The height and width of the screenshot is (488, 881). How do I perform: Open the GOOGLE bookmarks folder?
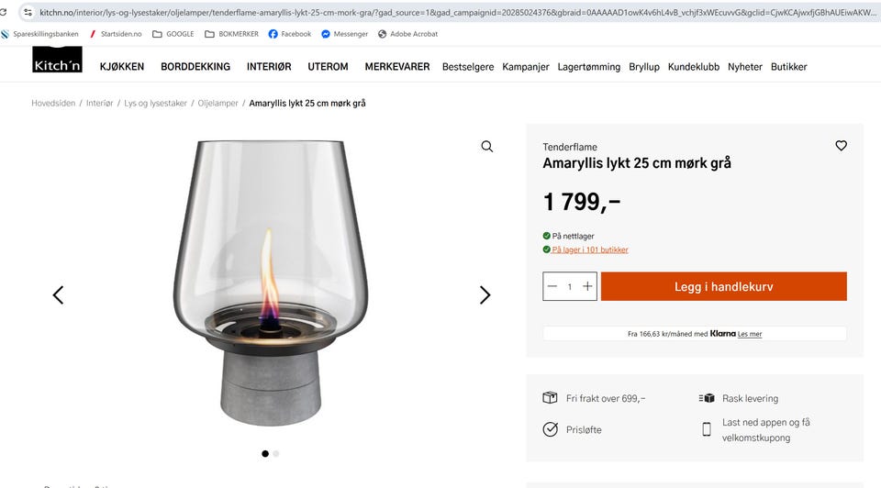point(173,34)
